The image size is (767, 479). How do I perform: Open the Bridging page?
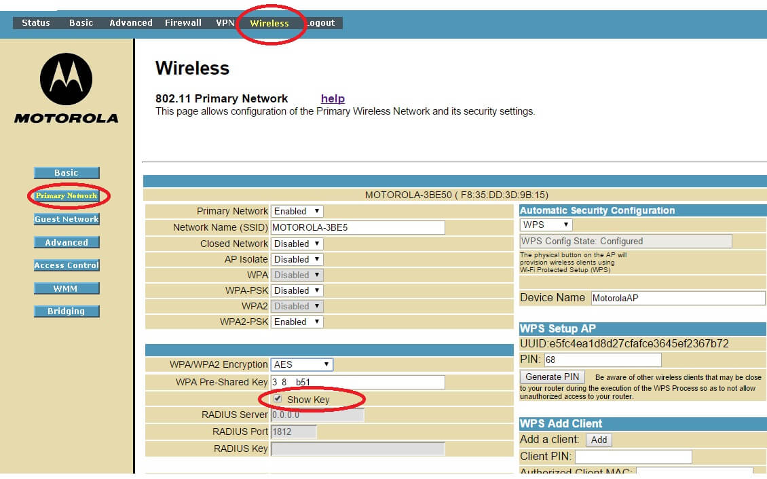click(x=67, y=311)
